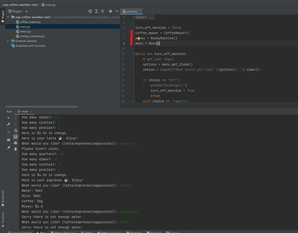Open the Project view dropdown

pyautogui.click(x=26, y=12)
